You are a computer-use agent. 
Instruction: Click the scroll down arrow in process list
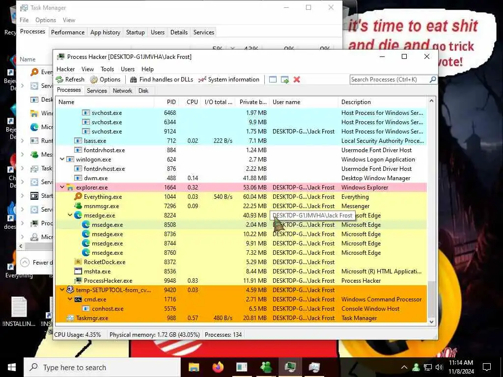click(x=431, y=322)
